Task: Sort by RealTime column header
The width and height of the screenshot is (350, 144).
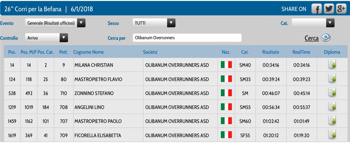Action: pos(301,52)
